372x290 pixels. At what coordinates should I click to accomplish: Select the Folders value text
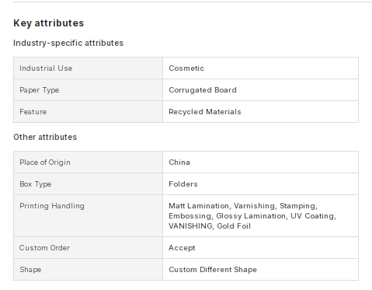(183, 184)
